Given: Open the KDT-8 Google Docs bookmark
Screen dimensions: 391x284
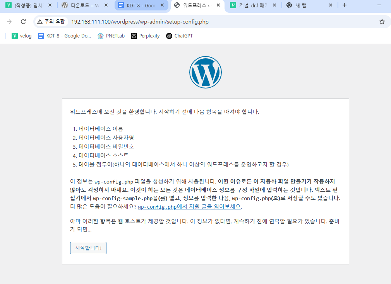Looking at the screenshot, I should tap(64, 36).
